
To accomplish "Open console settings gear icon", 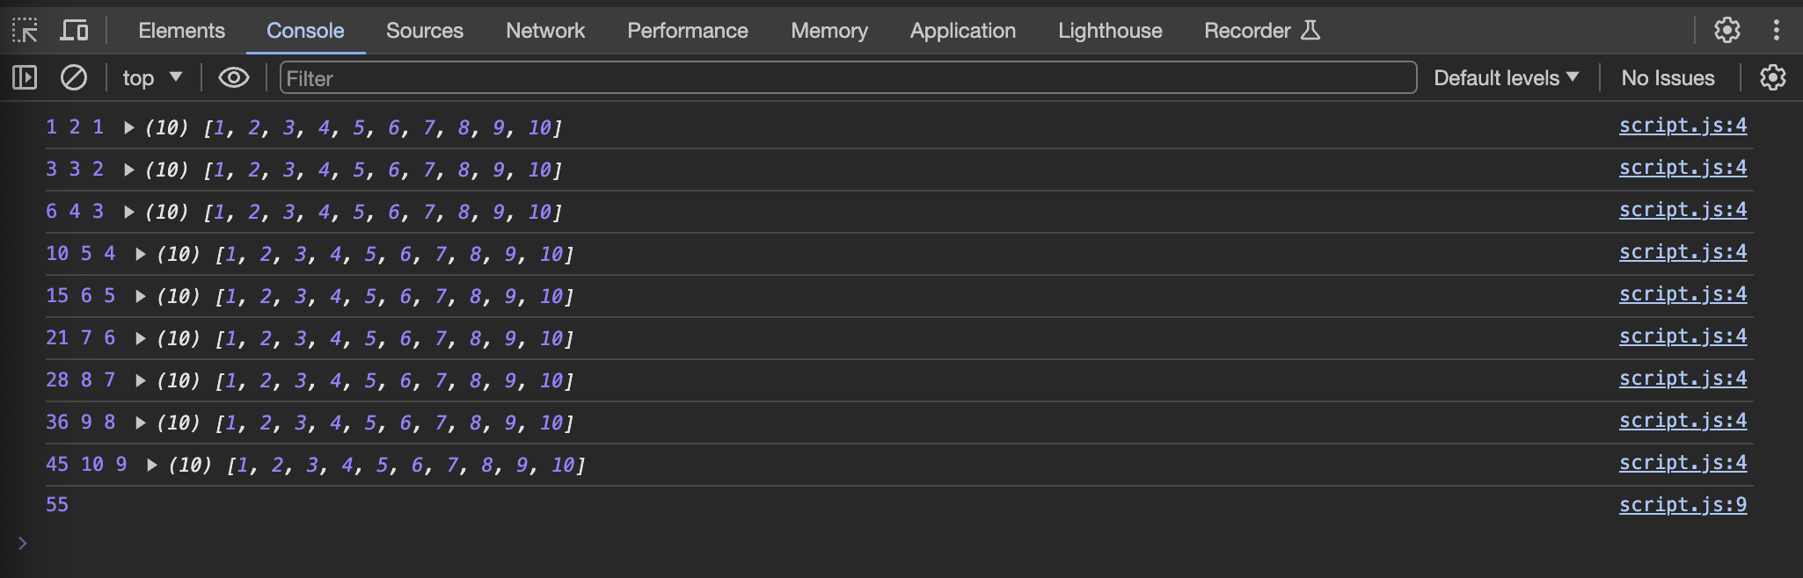I will (x=1772, y=78).
